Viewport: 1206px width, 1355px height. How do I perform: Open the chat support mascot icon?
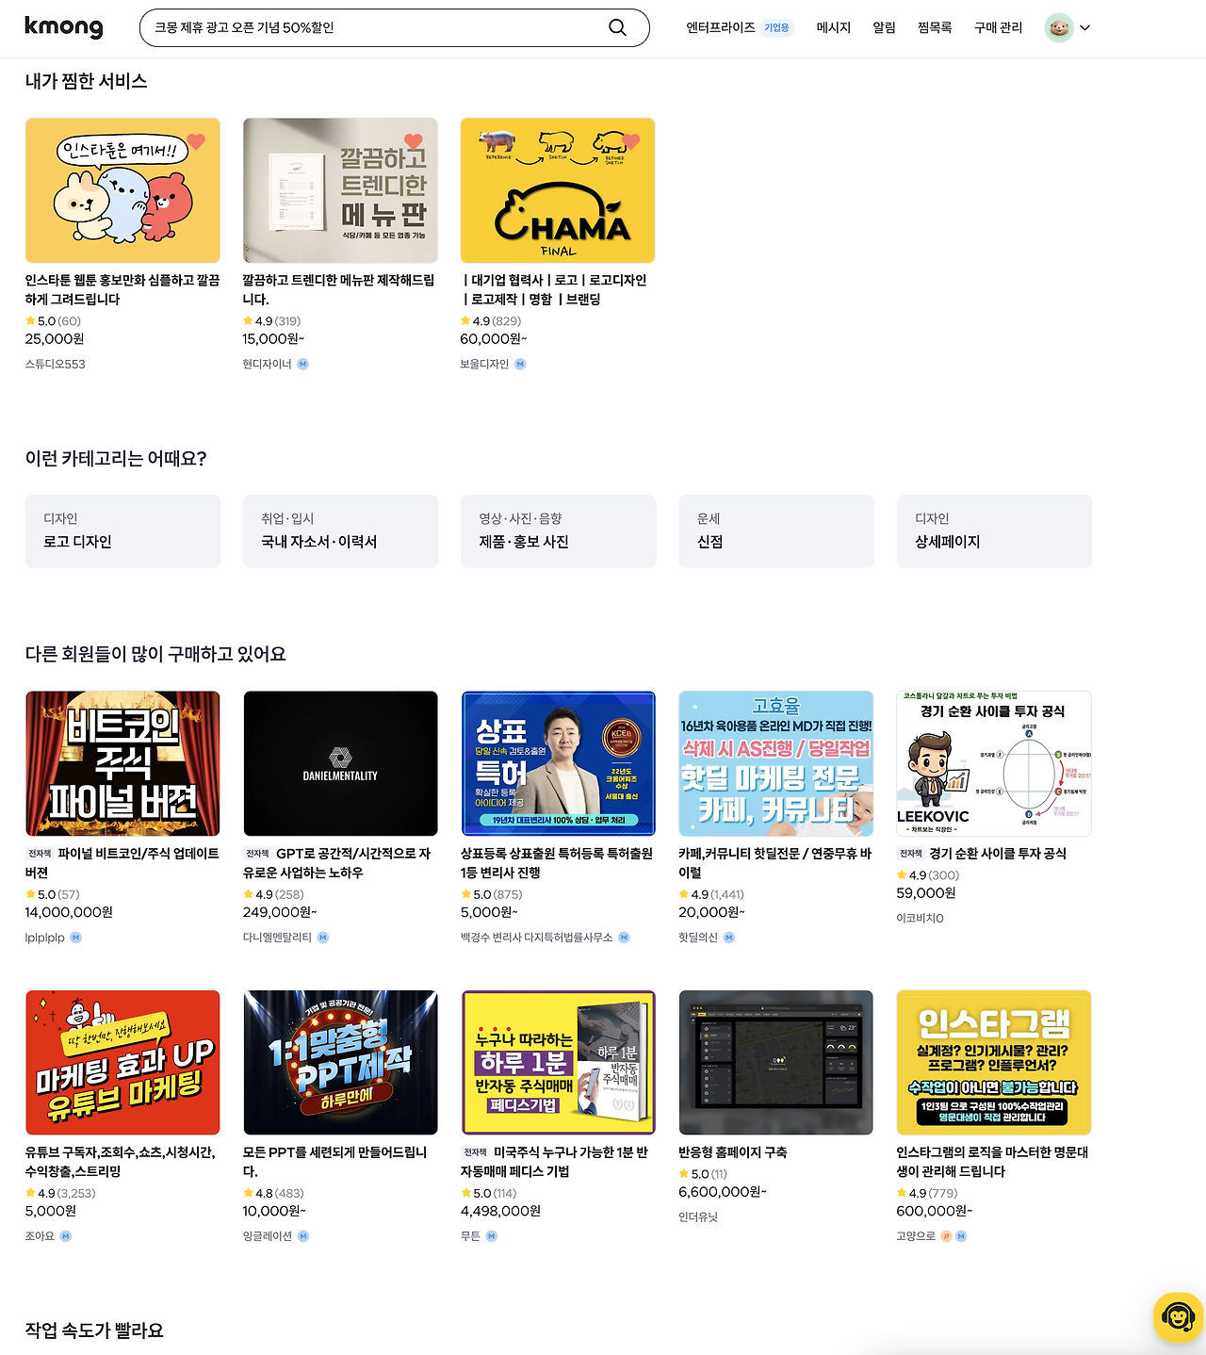[1178, 1316]
